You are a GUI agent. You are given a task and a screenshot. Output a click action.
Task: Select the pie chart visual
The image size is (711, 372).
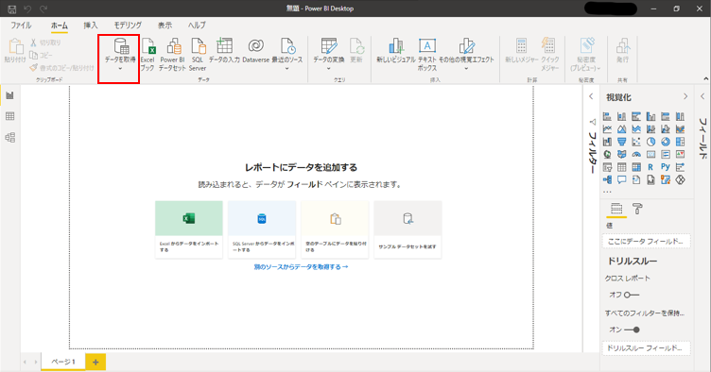point(650,142)
